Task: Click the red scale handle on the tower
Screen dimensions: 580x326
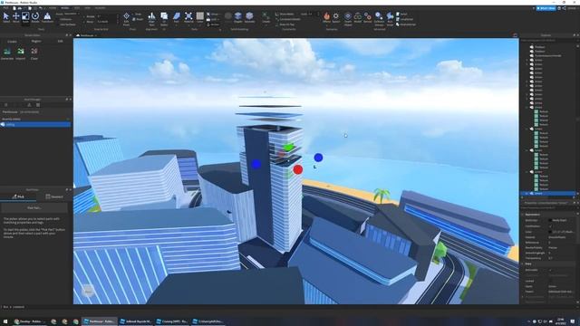Action: (298, 169)
